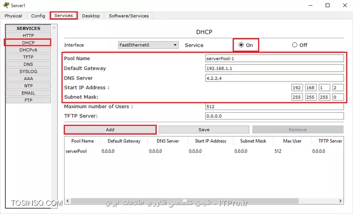Click the Default Gateway field
This screenshot has height=214, width=353.
274,68
